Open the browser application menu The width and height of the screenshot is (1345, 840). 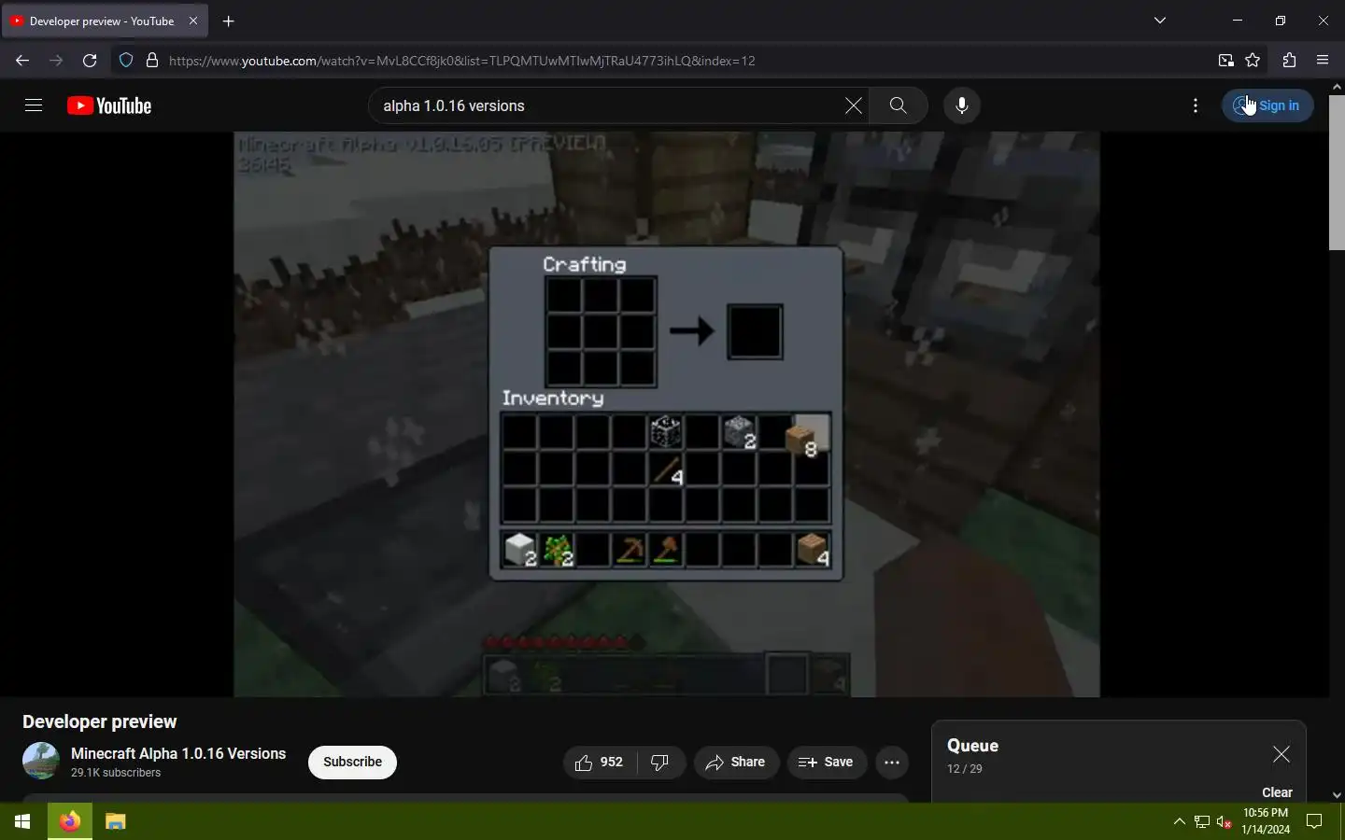(x=1323, y=61)
